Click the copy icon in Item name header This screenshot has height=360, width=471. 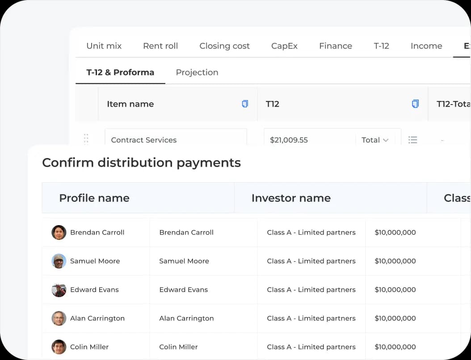click(x=245, y=104)
